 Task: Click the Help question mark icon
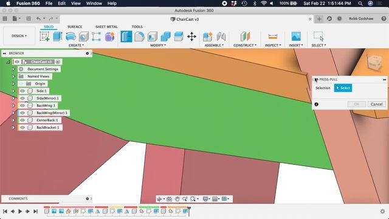(x=384, y=19)
